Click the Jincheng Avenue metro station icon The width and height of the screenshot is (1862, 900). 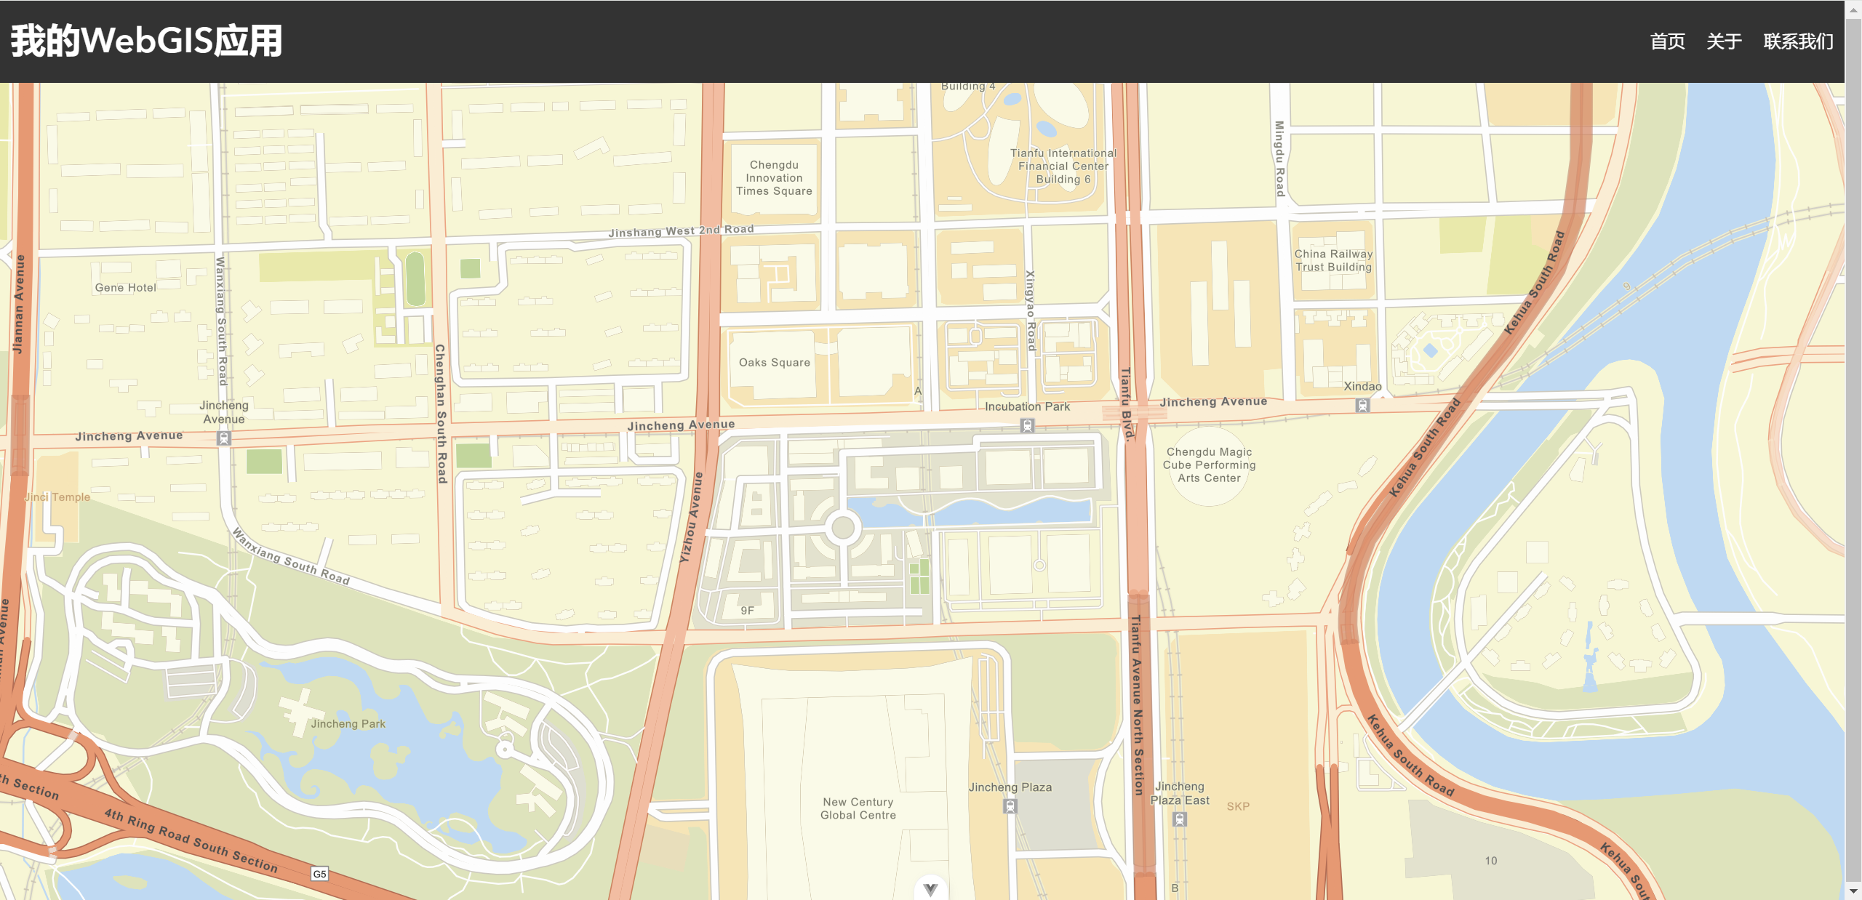pos(223,438)
